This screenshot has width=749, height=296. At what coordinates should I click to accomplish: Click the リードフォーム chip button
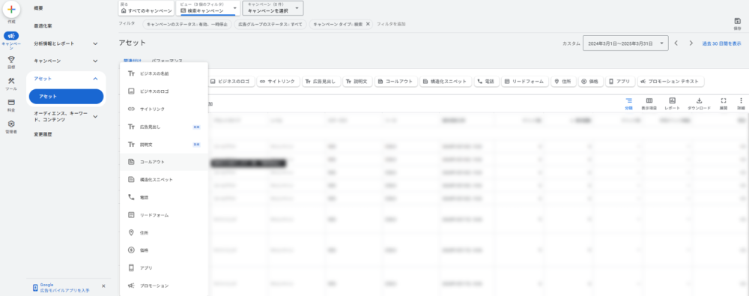click(524, 81)
